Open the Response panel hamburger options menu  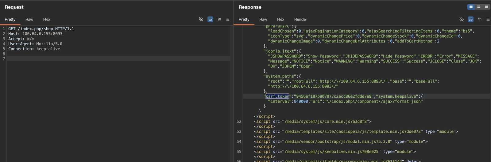(488, 19)
